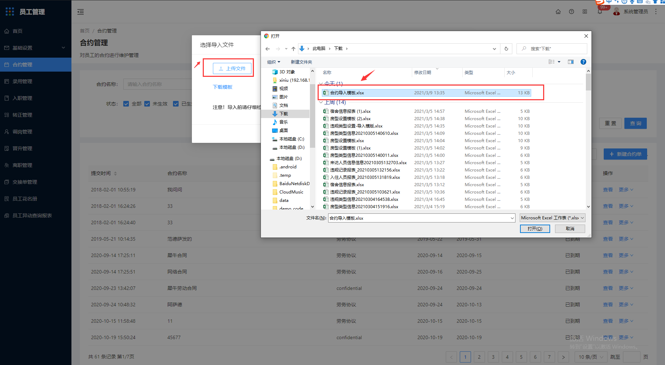Toggle the 全部 status checkbox
The image size is (665, 365).
point(126,104)
